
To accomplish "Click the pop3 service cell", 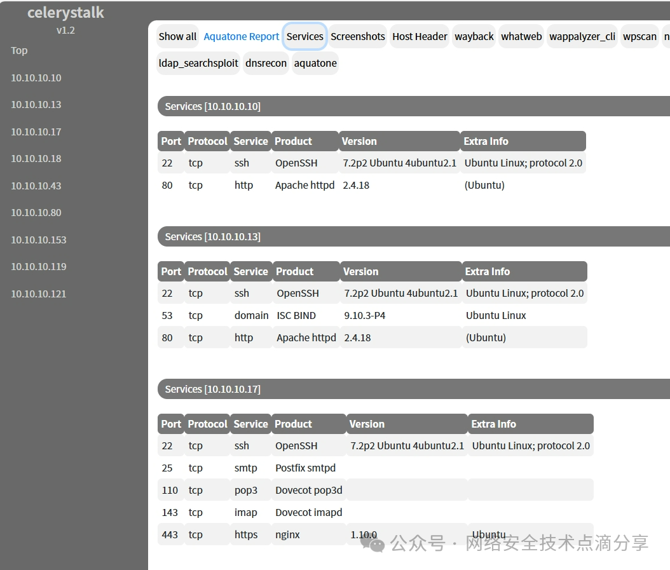I will click(246, 491).
